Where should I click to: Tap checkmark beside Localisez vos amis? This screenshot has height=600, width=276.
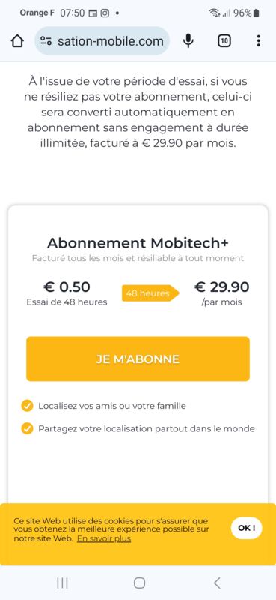click(27, 406)
